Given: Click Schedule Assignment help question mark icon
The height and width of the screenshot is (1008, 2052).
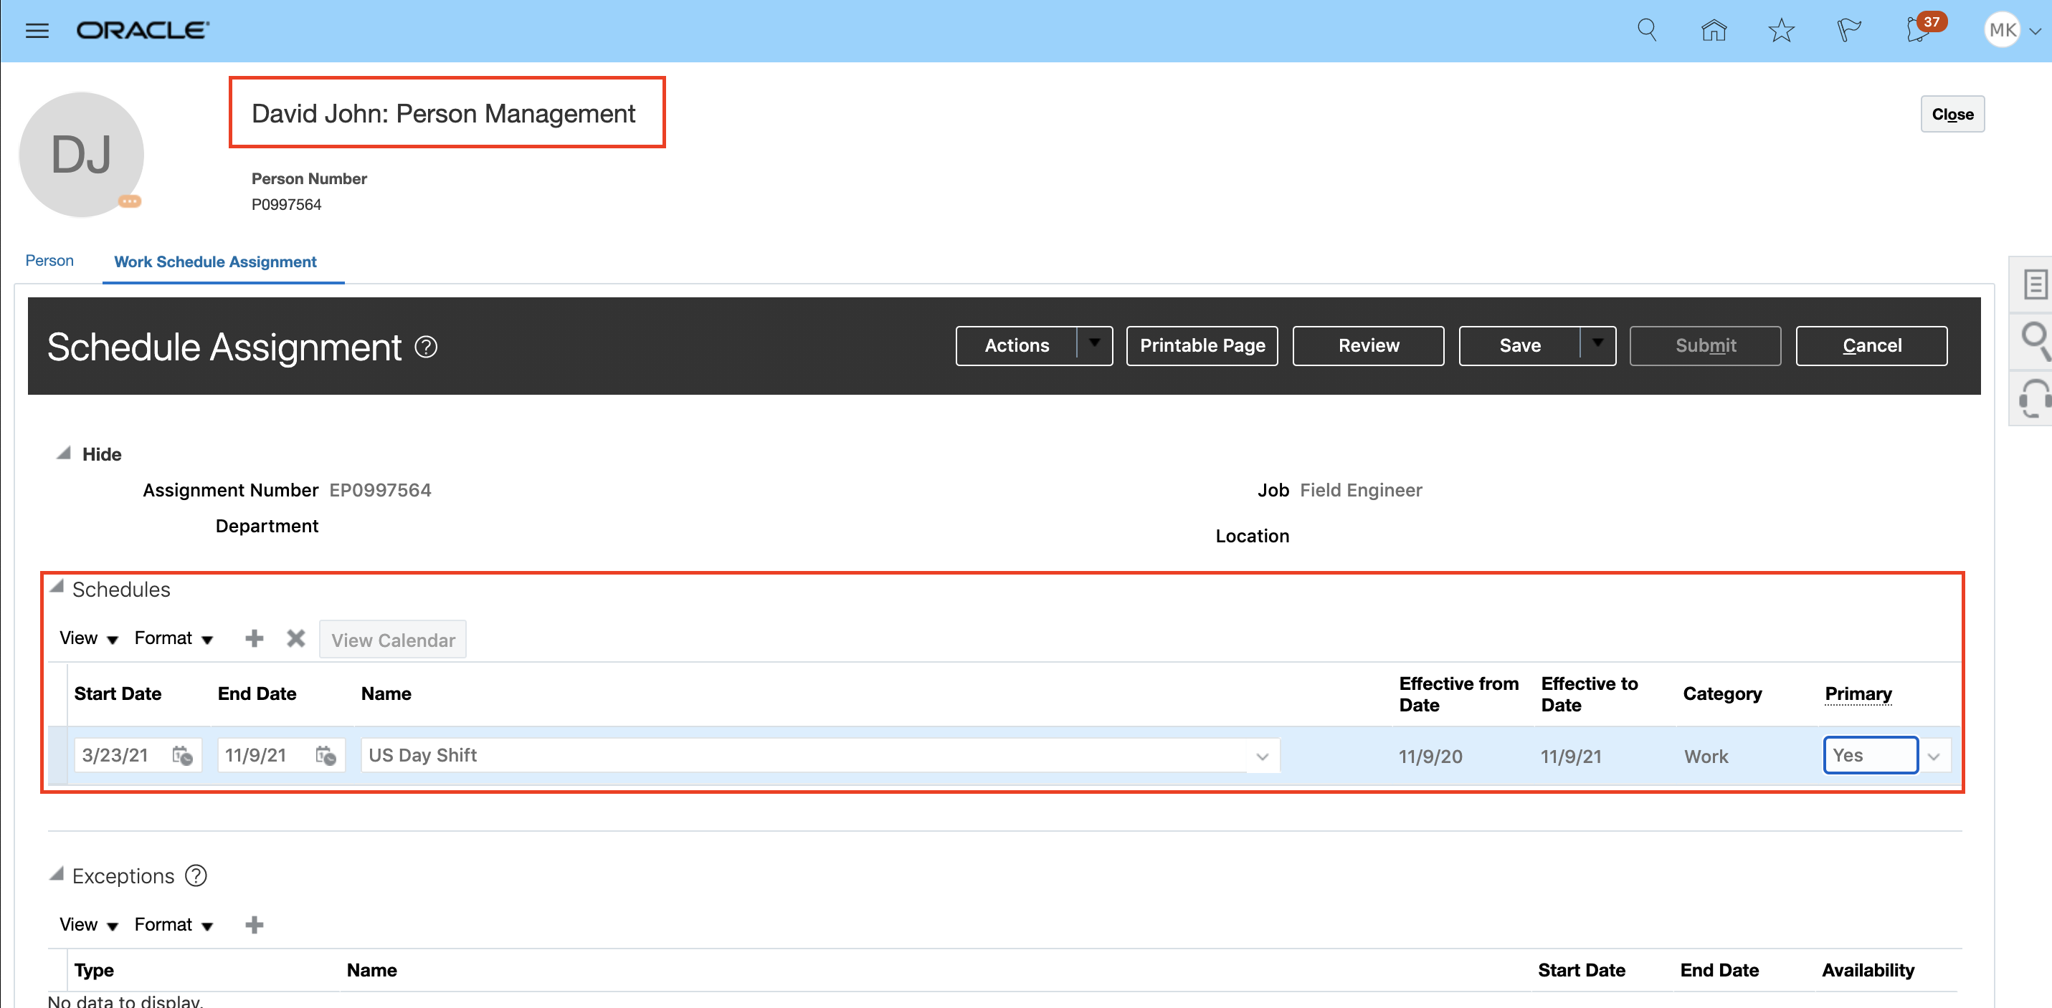Looking at the screenshot, I should coord(426,347).
